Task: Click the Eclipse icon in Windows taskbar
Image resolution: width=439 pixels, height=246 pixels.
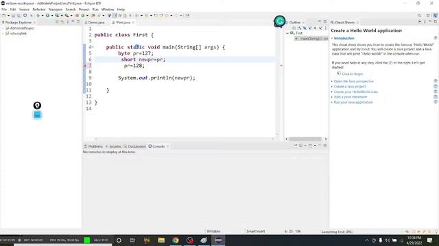Action: click(218, 240)
